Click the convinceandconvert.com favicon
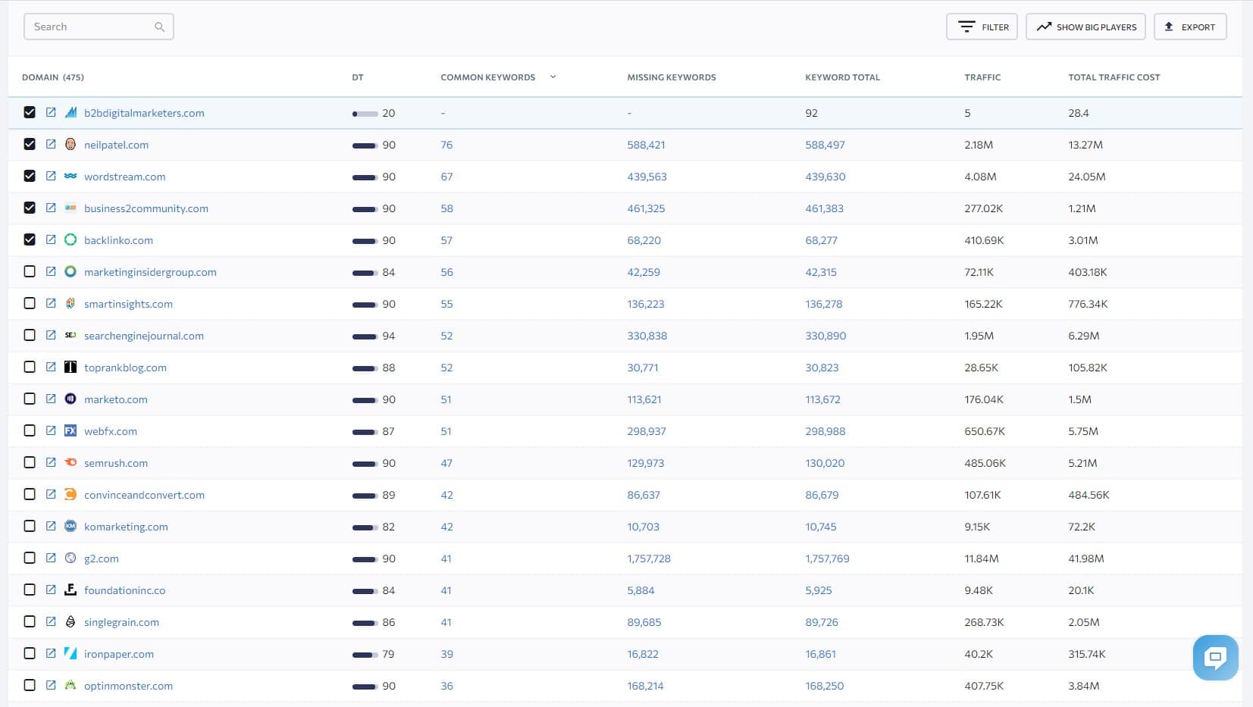Screen dimensions: 1253x707 (x=70, y=494)
